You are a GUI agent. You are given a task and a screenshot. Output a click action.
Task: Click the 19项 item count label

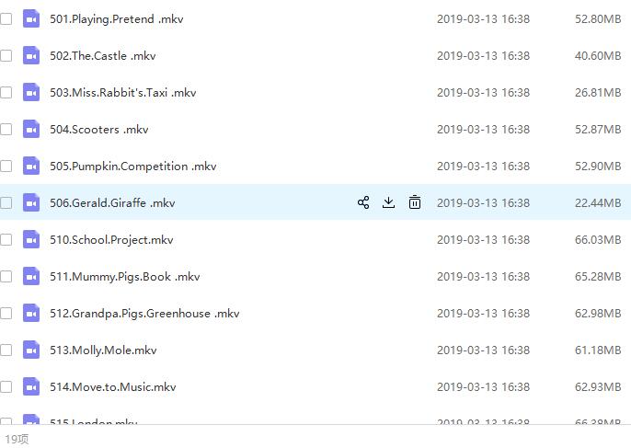click(17, 439)
